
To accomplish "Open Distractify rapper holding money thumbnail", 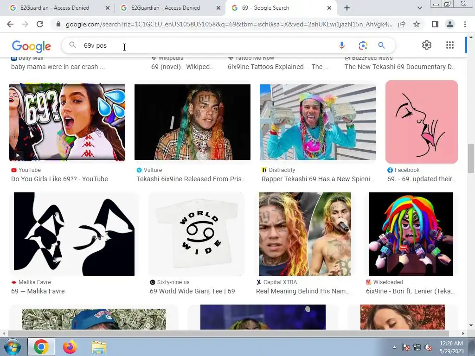I will (x=318, y=122).
